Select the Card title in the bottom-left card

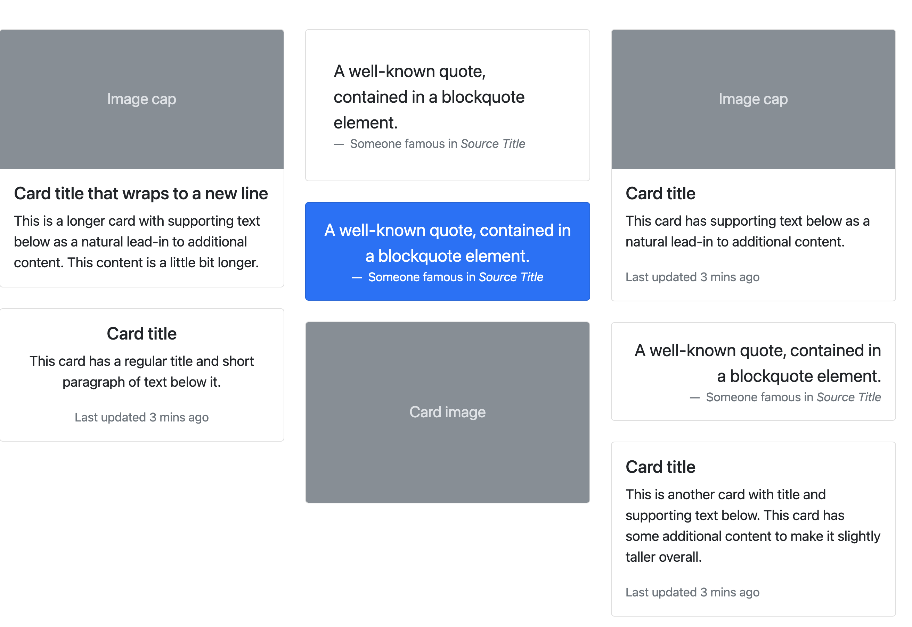141,333
